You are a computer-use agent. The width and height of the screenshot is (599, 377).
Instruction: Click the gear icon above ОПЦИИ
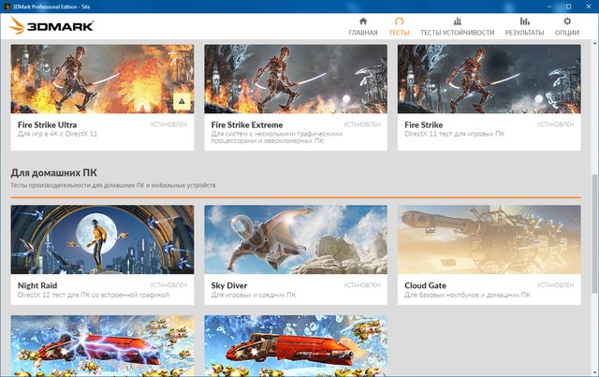[567, 21]
